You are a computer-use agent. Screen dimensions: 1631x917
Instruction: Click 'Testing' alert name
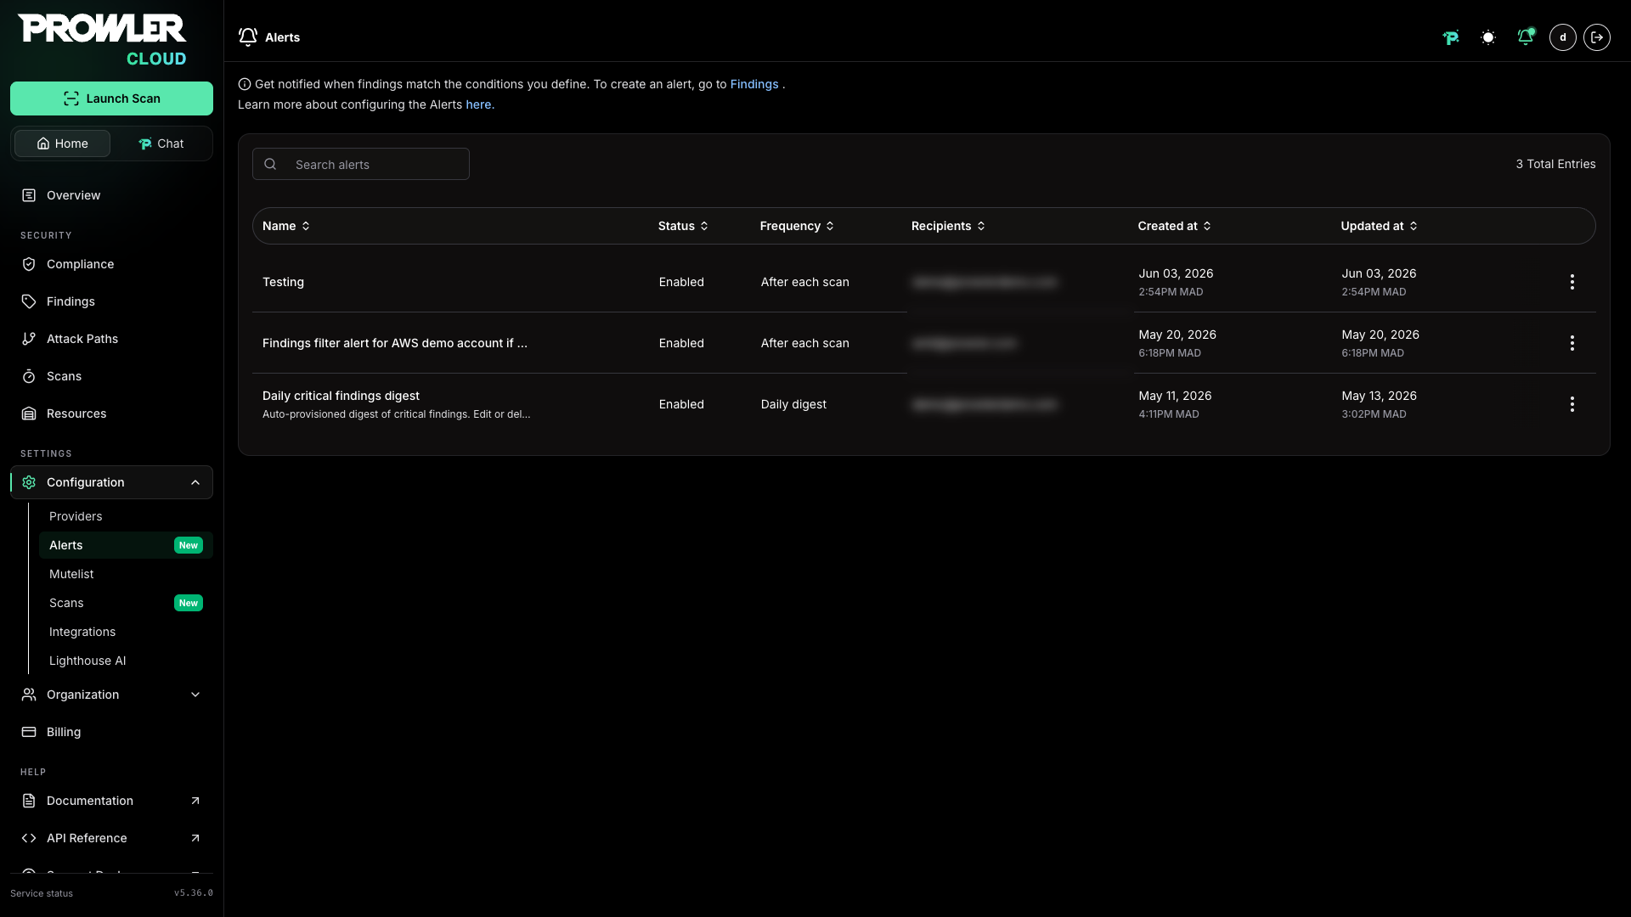(x=283, y=282)
